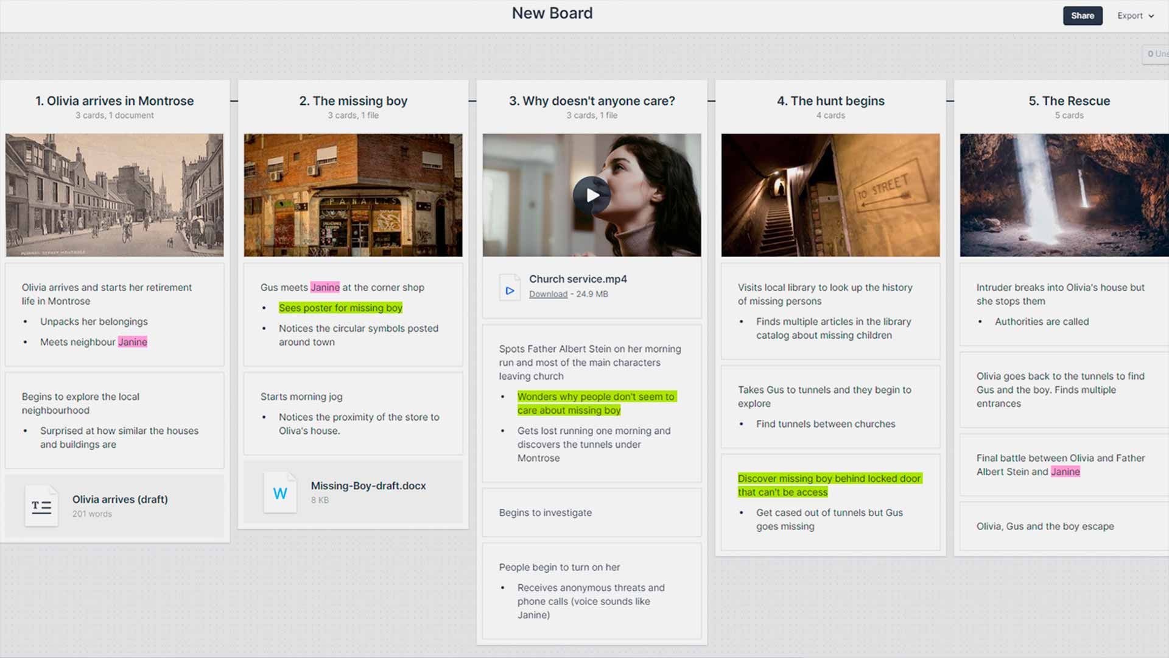Open the Olivia arrives draft document icon
1169x658 pixels.
pyautogui.click(x=41, y=506)
